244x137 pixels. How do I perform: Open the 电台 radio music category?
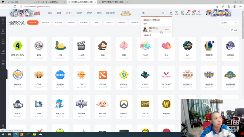pyautogui.click(x=188, y=49)
